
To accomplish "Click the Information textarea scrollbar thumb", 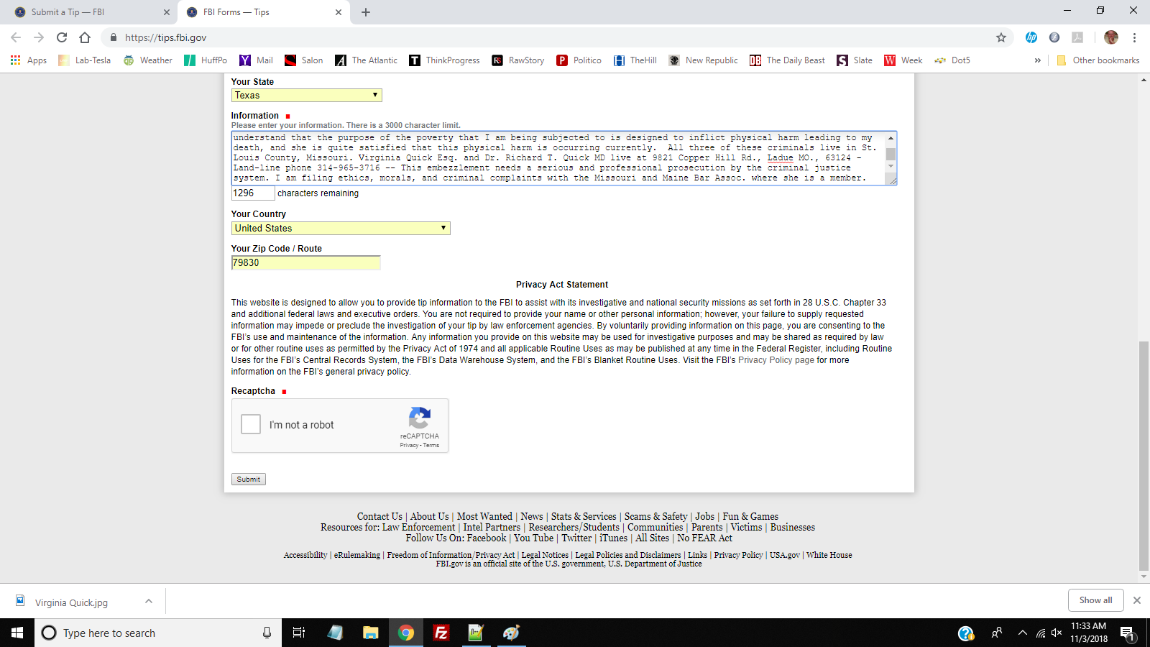I will click(891, 154).
